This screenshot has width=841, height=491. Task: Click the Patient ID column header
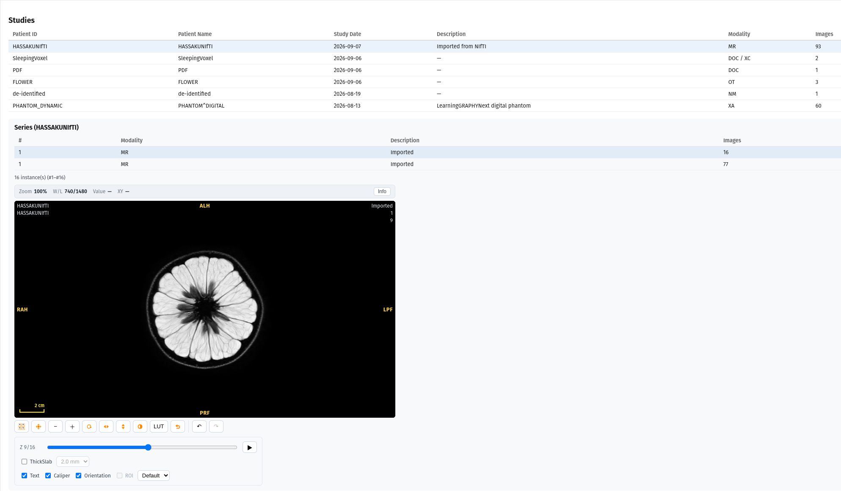pos(25,34)
